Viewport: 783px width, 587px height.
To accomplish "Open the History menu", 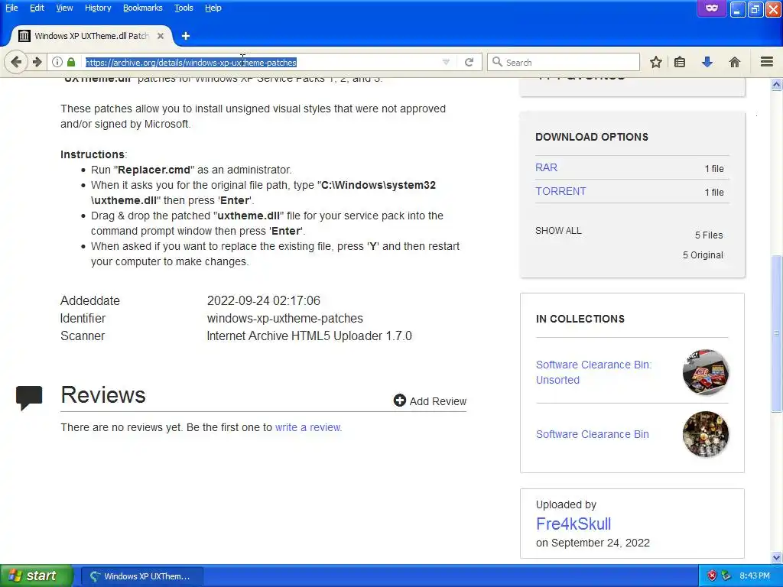I will click(x=98, y=8).
